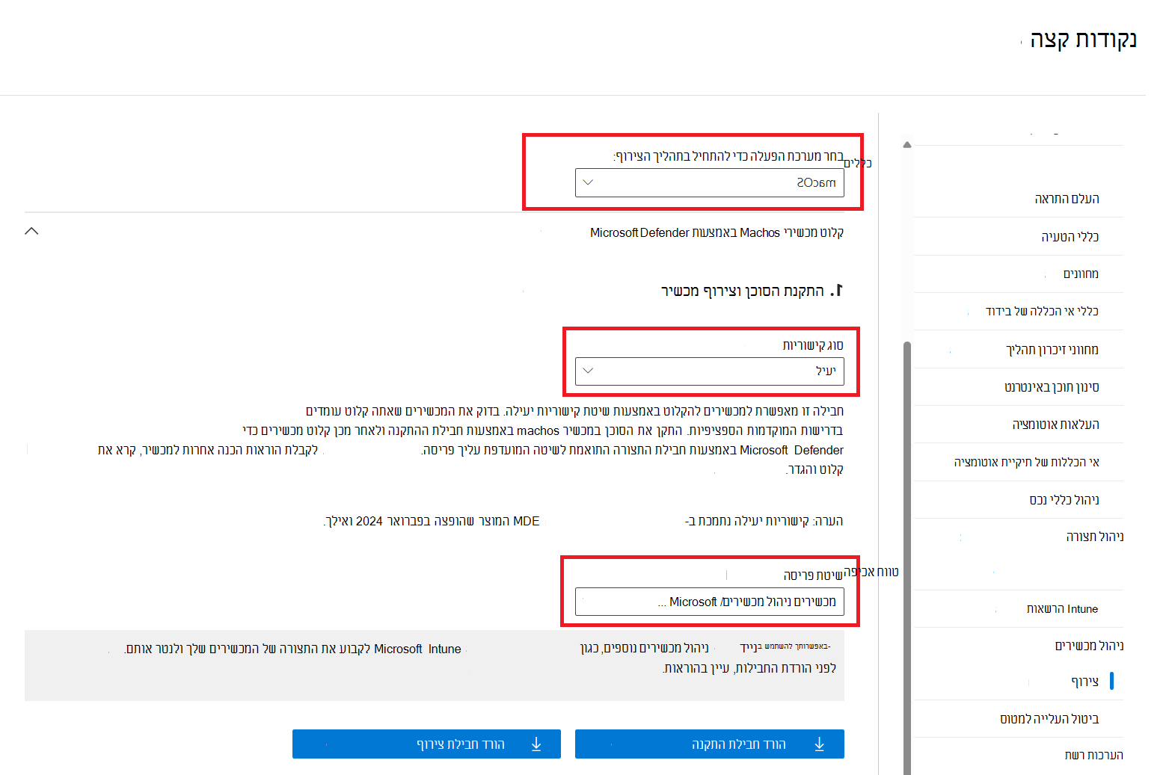
Task: Click the download icon on הורד חבילת צירוף button
Action: (x=536, y=744)
